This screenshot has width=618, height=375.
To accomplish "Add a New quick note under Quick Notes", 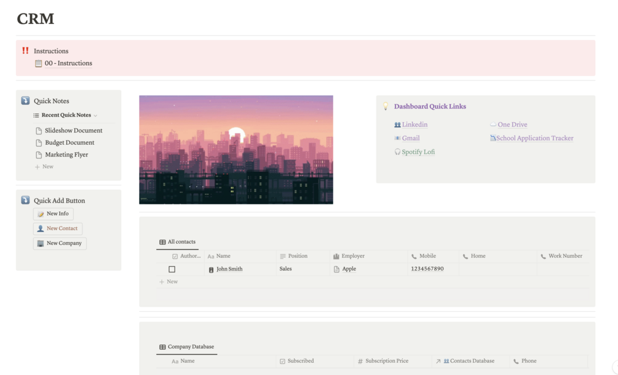I will point(44,166).
